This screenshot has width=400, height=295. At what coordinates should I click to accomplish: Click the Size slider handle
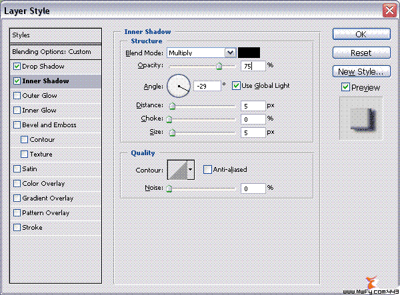click(173, 133)
